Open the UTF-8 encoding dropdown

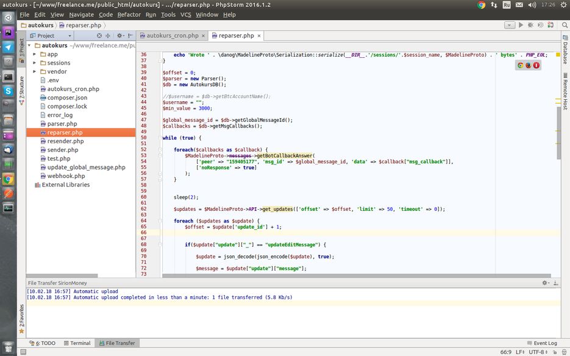(x=538, y=352)
